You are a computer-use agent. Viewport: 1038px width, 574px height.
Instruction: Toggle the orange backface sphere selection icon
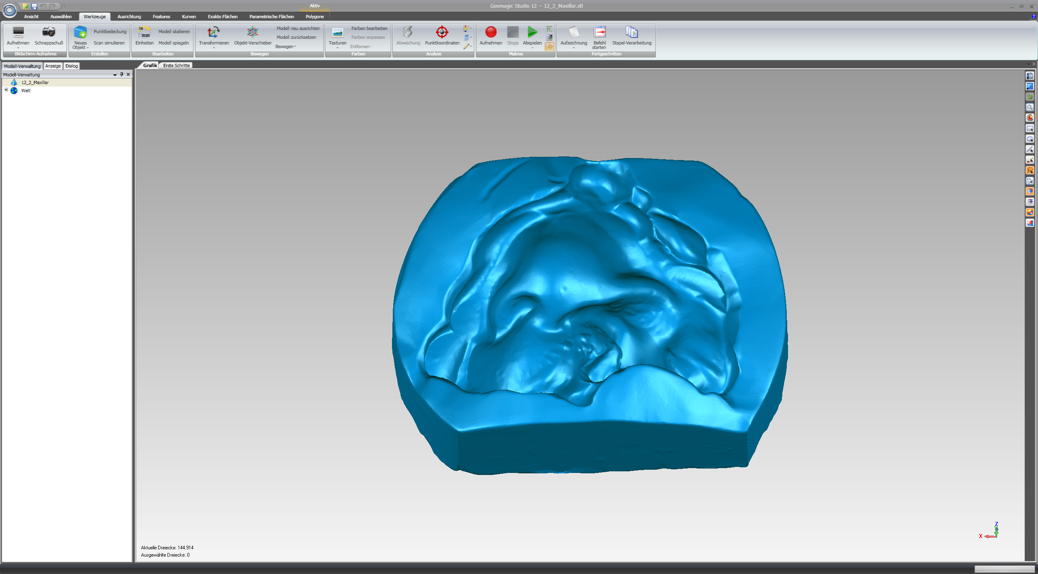1030,212
